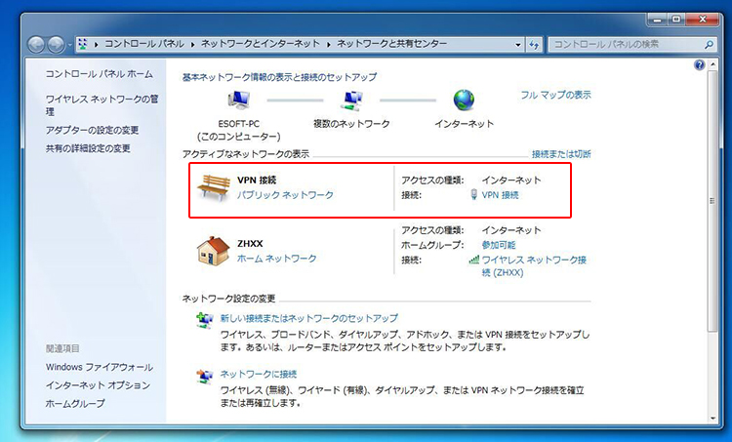Click the house icon for ZHXX network
Viewport: 732px width, 442px height.
click(x=213, y=251)
